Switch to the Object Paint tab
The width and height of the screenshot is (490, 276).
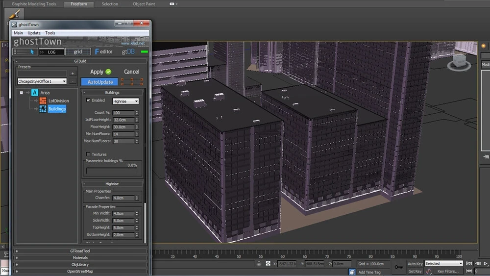pyautogui.click(x=144, y=4)
